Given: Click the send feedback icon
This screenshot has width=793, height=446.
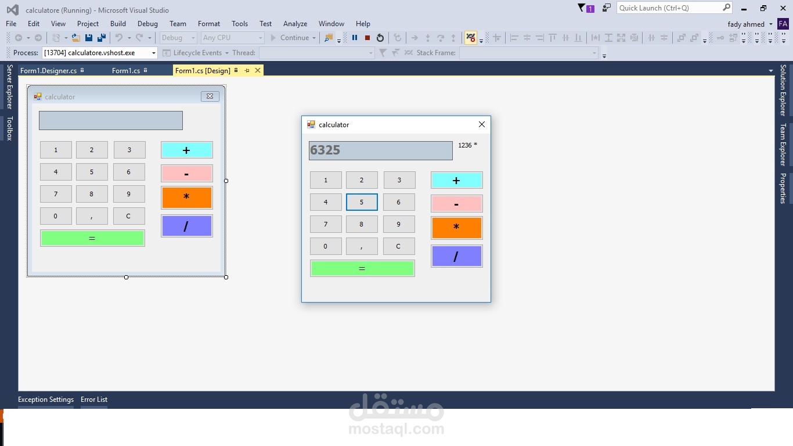Looking at the screenshot, I should (607, 8).
